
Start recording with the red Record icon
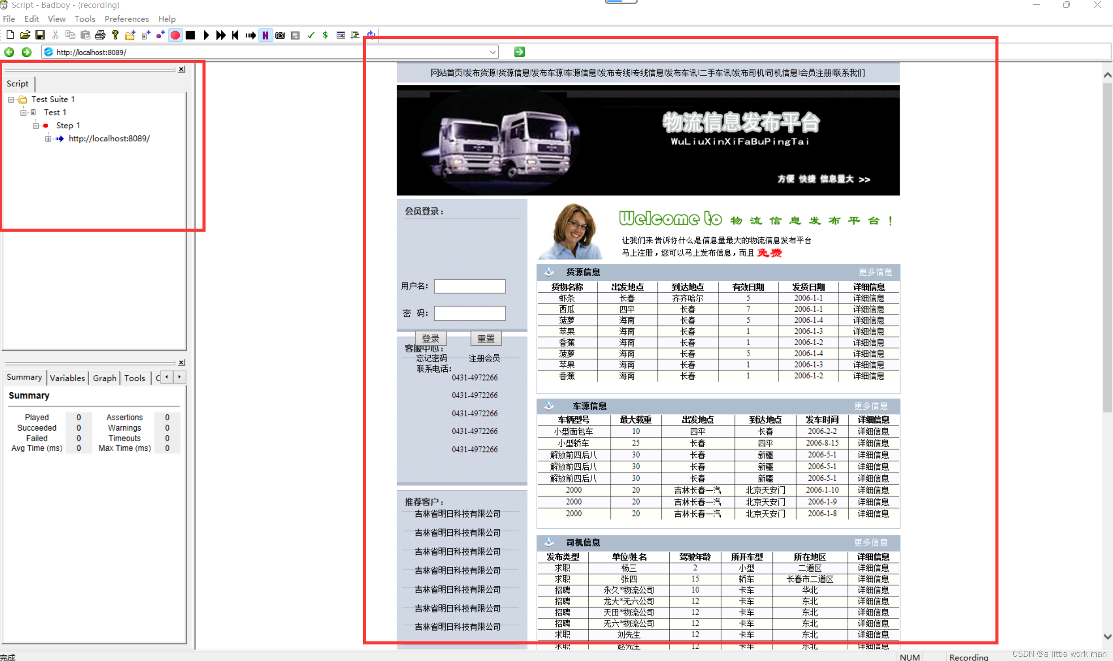[x=175, y=35]
